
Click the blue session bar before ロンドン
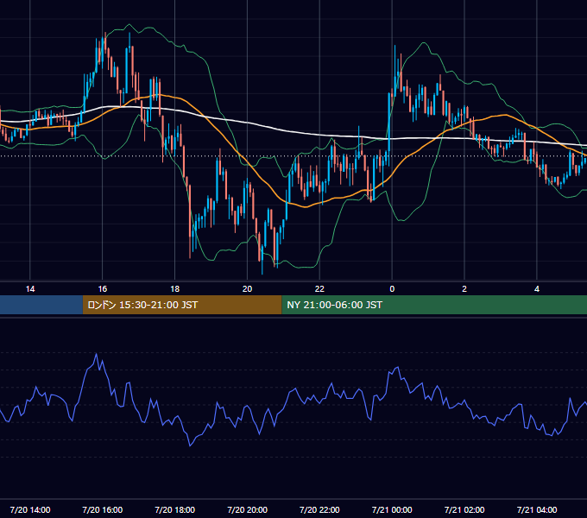[x=41, y=305]
